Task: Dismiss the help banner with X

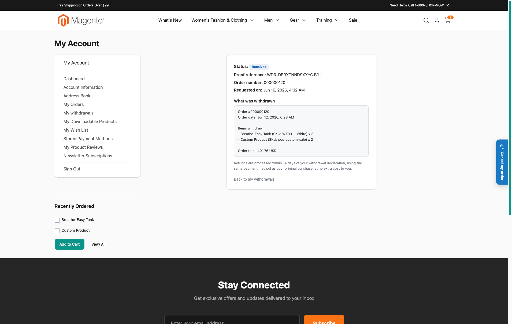Action: coord(448,5)
